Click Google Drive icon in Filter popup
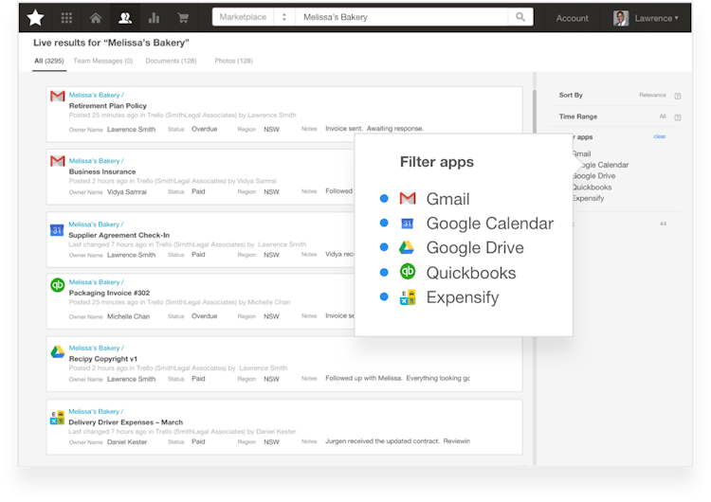 407,247
